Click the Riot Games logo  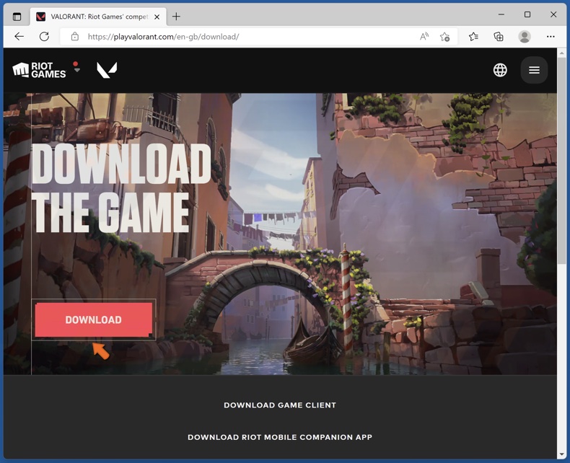coord(39,70)
